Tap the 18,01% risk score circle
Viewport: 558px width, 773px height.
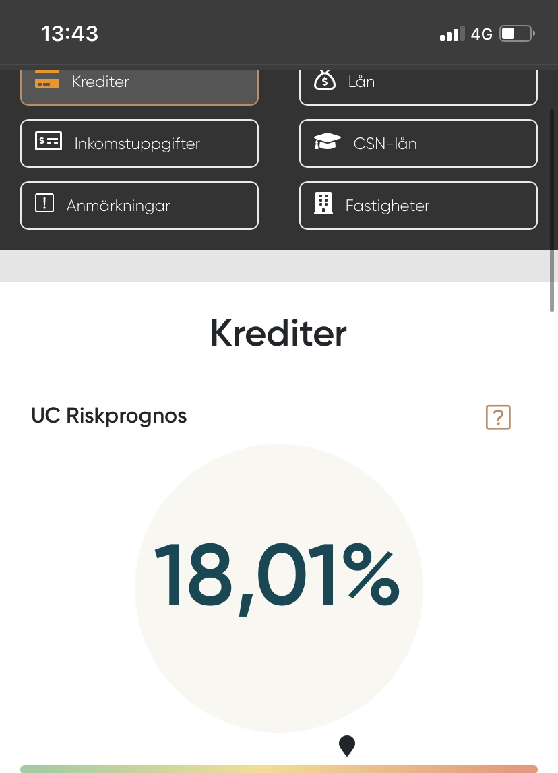coord(279,588)
